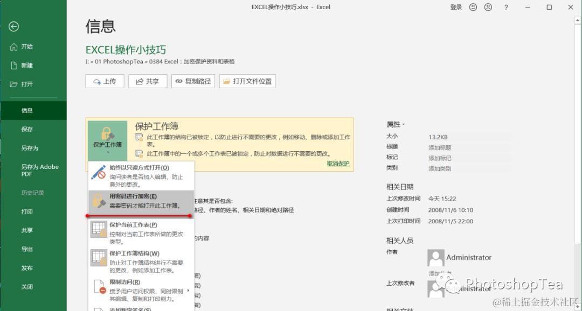
Task: Click the frown feedback icon
Action: tap(488, 7)
